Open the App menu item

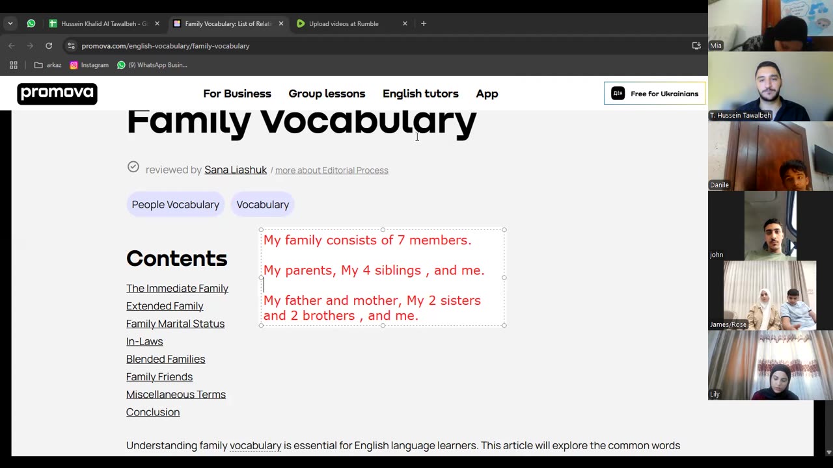pos(487,94)
